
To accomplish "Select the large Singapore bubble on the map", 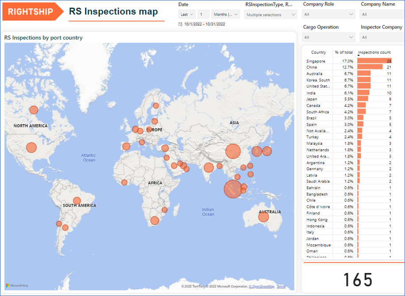I will [x=232, y=190].
